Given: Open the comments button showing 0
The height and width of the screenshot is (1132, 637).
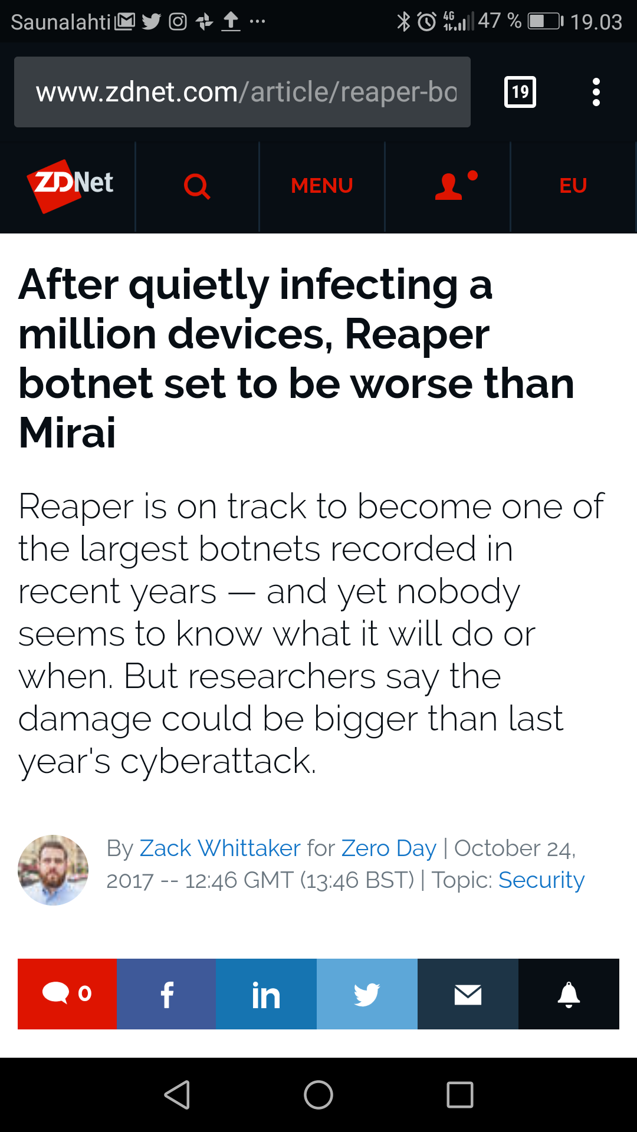Looking at the screenshot, I should 67,994.
